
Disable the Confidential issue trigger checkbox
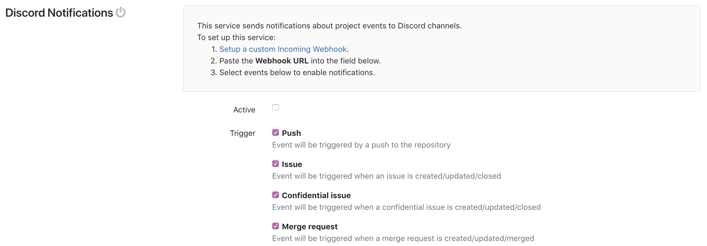tap(276, 195)
